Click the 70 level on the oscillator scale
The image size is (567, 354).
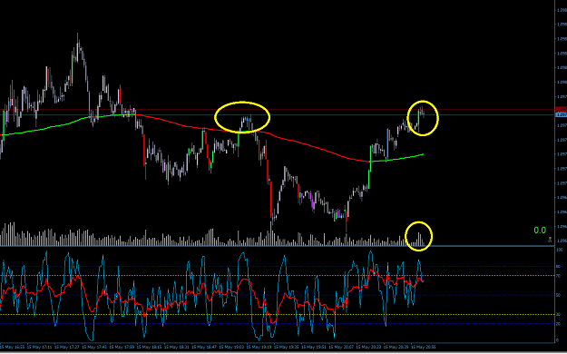(x=559, y=276)
